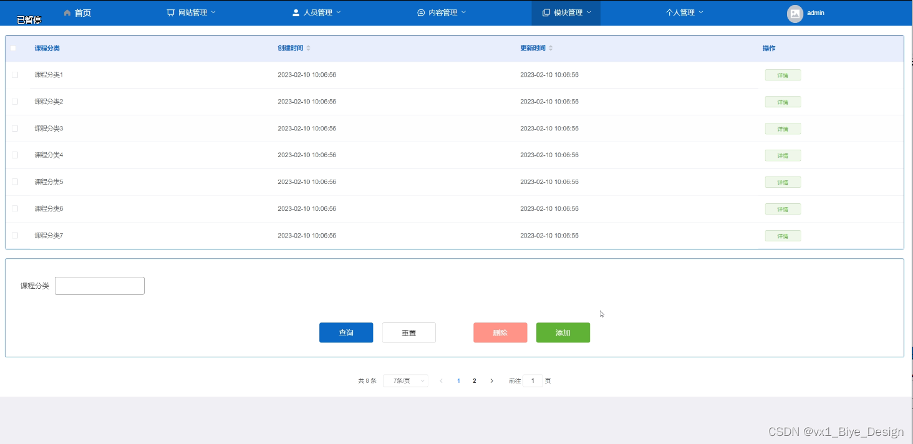Click the 模块管理 copy icon
This screenshot has height=444, width=913.
546,12
